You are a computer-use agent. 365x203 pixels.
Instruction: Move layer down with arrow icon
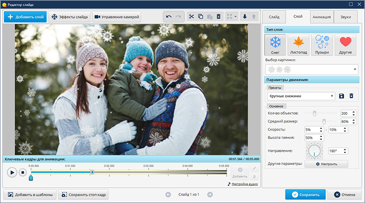(245, 17)
